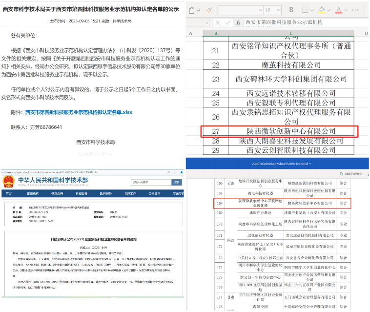Select the Format Painter brush icon

point(209,10)
